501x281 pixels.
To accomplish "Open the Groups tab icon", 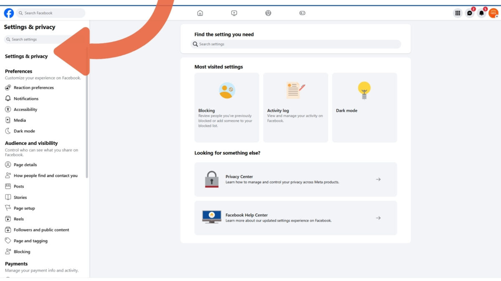I will 268,13.
